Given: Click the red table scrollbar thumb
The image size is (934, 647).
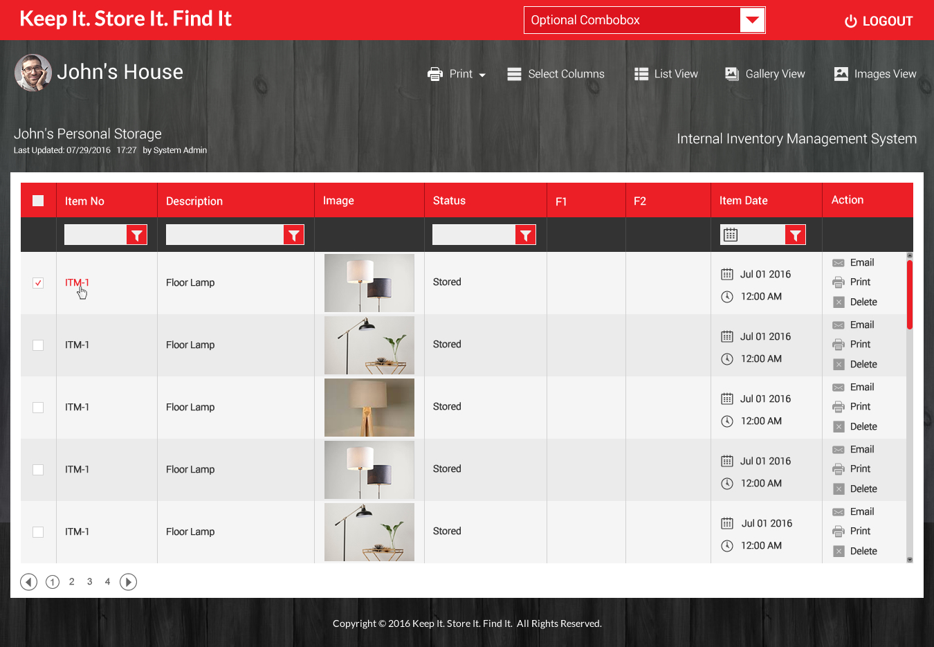Looking at the screenshot, I should (x=910, y=294).
